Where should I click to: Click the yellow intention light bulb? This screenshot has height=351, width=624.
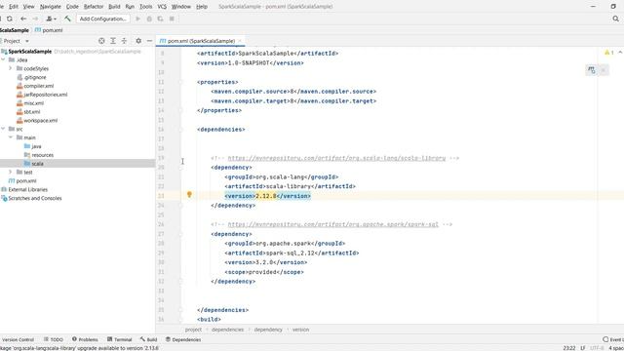click(189, 195)
